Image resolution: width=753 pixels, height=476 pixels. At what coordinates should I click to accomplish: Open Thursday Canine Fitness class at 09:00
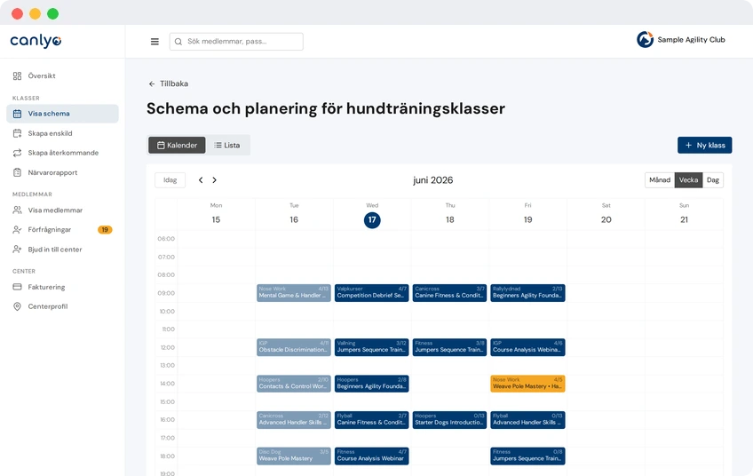[x=449, y=293]
